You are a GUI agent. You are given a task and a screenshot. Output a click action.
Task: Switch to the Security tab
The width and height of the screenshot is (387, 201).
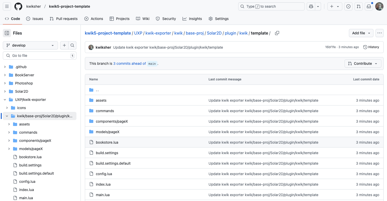[166, 19]
